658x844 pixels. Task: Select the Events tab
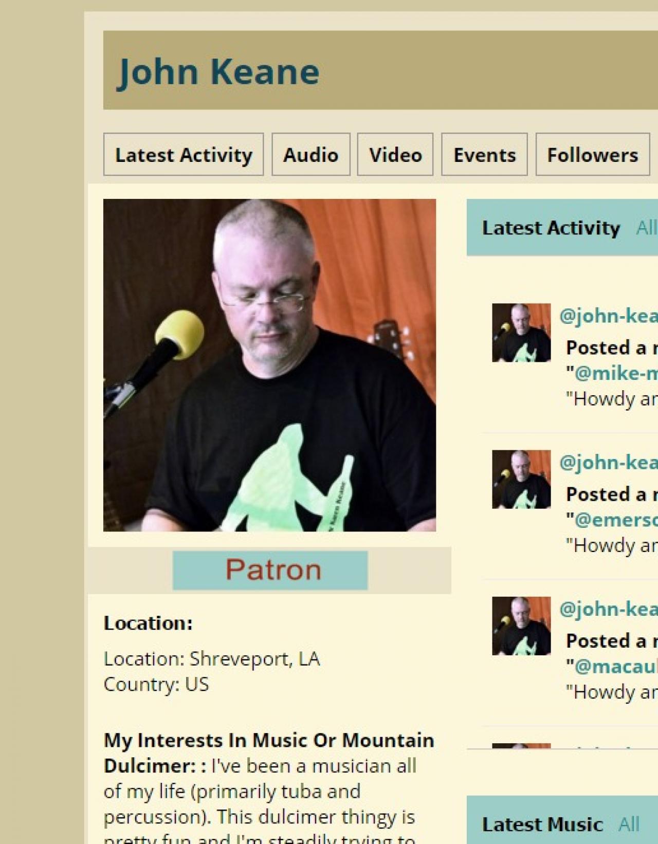pyautogui.click(x=484, y=155)
